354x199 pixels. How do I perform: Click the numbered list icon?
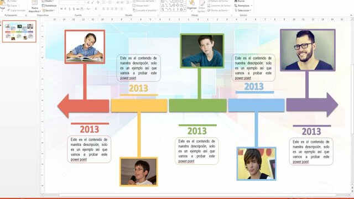tap(111, 2)
